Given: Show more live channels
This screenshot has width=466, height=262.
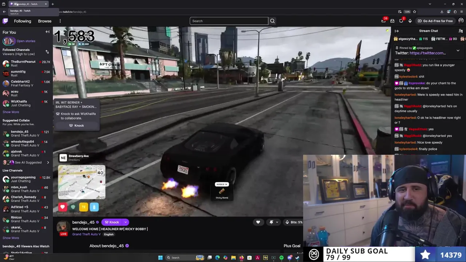Looking at the screenshot, I should pos(11,238).
